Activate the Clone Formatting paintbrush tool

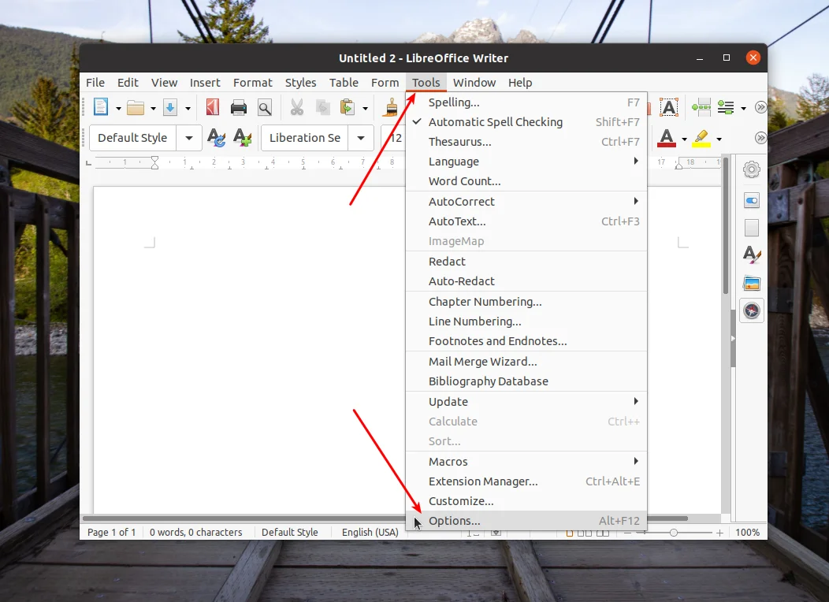[392, 107]
